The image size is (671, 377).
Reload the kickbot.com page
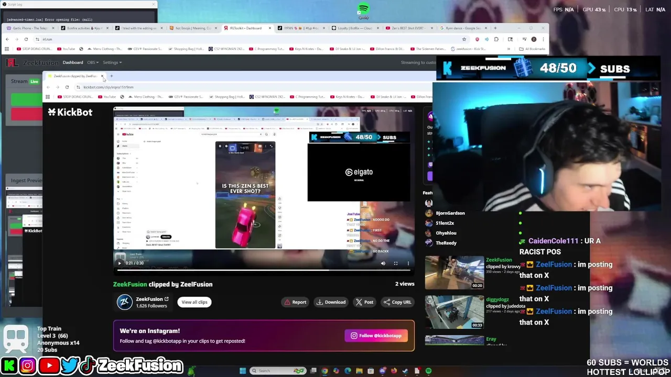(67, 87)
